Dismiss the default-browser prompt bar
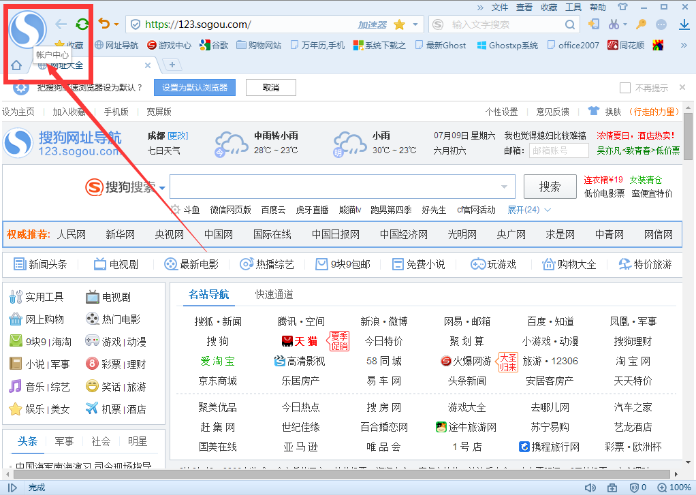Image resolution: width=696 pixels, height=495 pixels. [x=682, y=87]
